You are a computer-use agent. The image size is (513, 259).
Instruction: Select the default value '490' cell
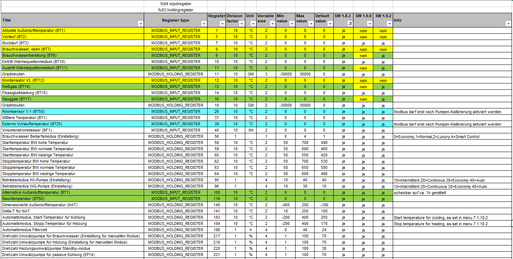(324, 143)
